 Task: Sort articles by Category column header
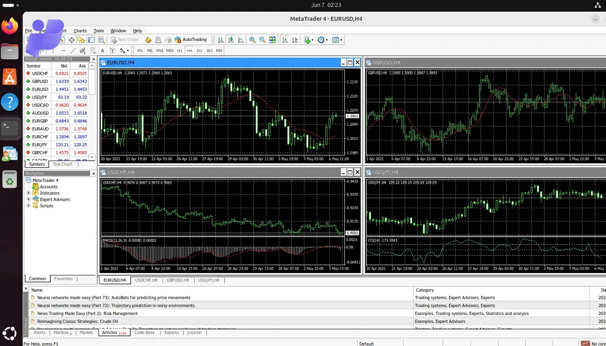point(501,290)
